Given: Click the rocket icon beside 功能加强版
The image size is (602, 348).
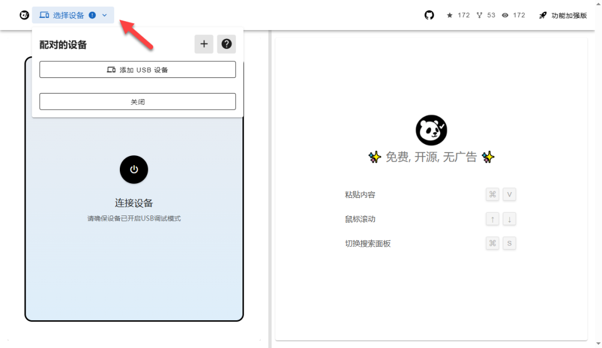Looking at the screenshot, I should coord(542,15).
